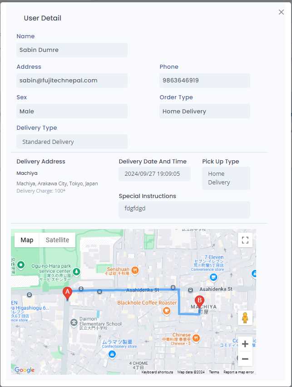Switch to the Satellite map view

pyautogui.click(x=58, y=240)
